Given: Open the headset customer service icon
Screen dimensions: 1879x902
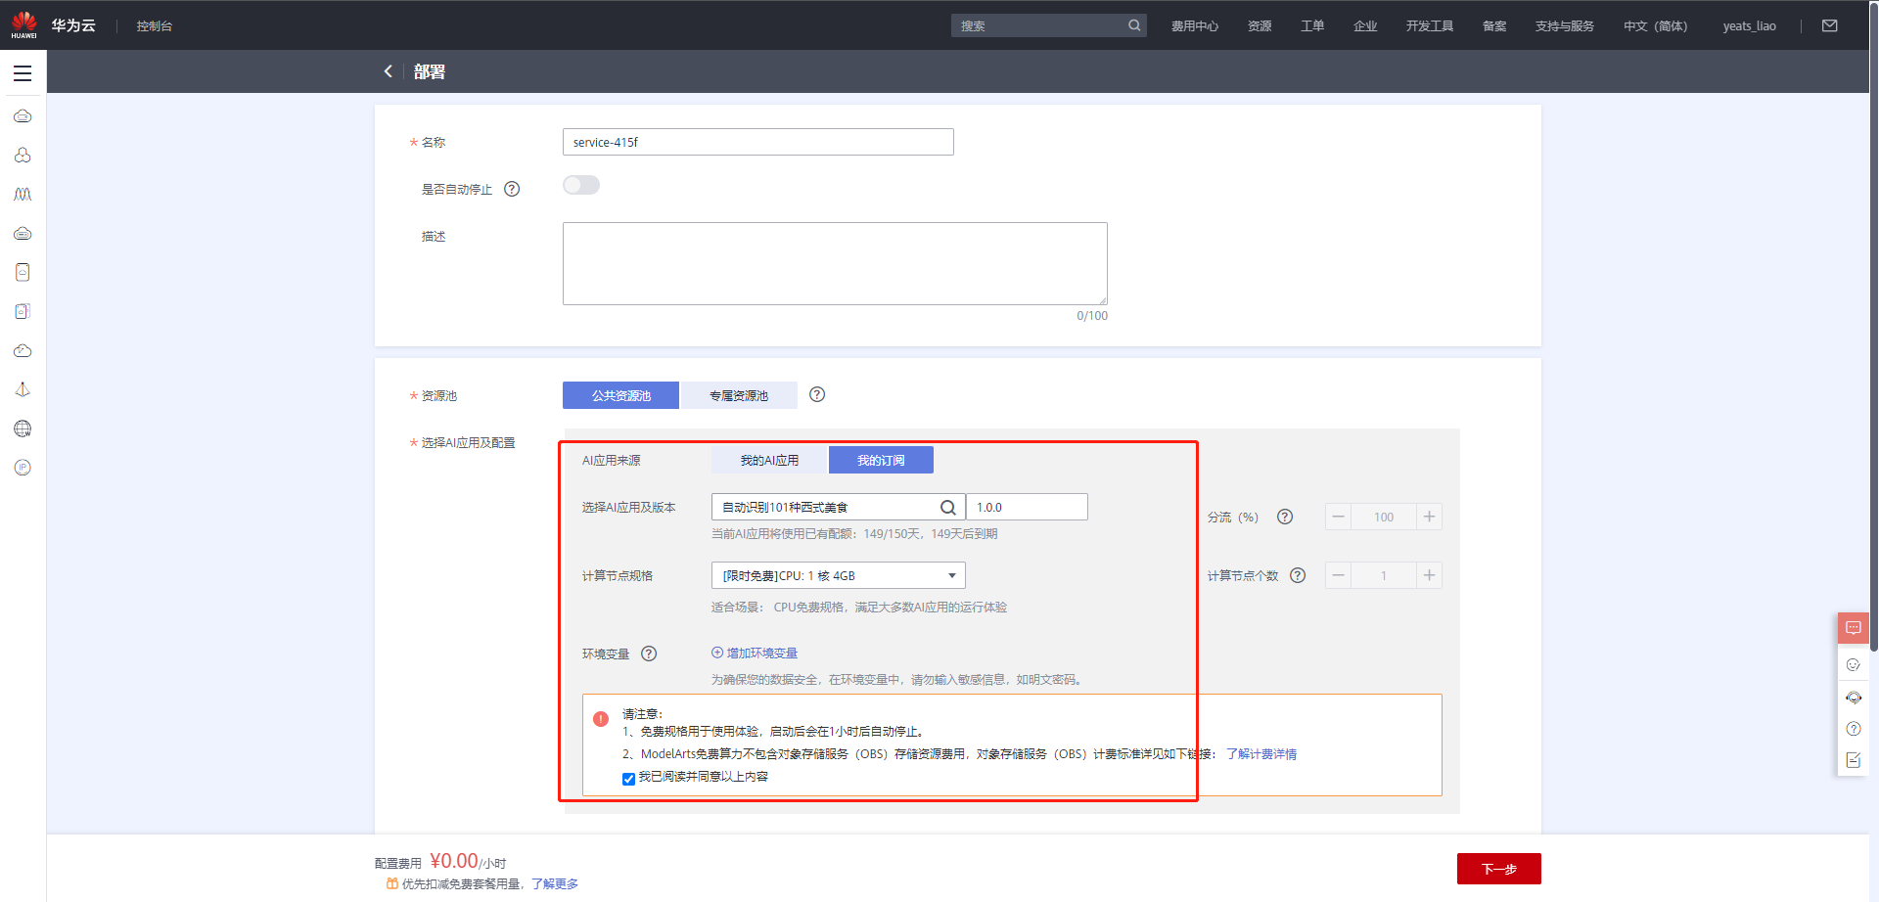Looking at the screenshot, I should [x=1853, y=698].
